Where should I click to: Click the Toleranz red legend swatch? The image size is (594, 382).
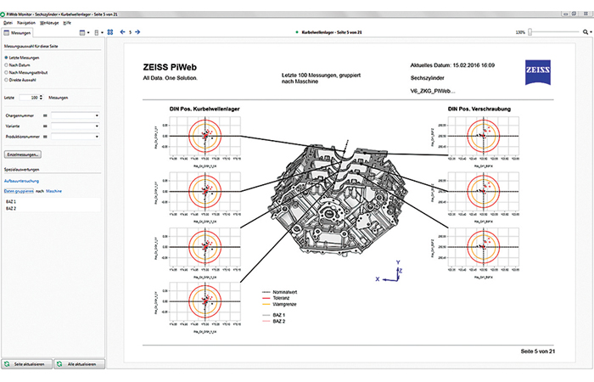tap(266, 298)
